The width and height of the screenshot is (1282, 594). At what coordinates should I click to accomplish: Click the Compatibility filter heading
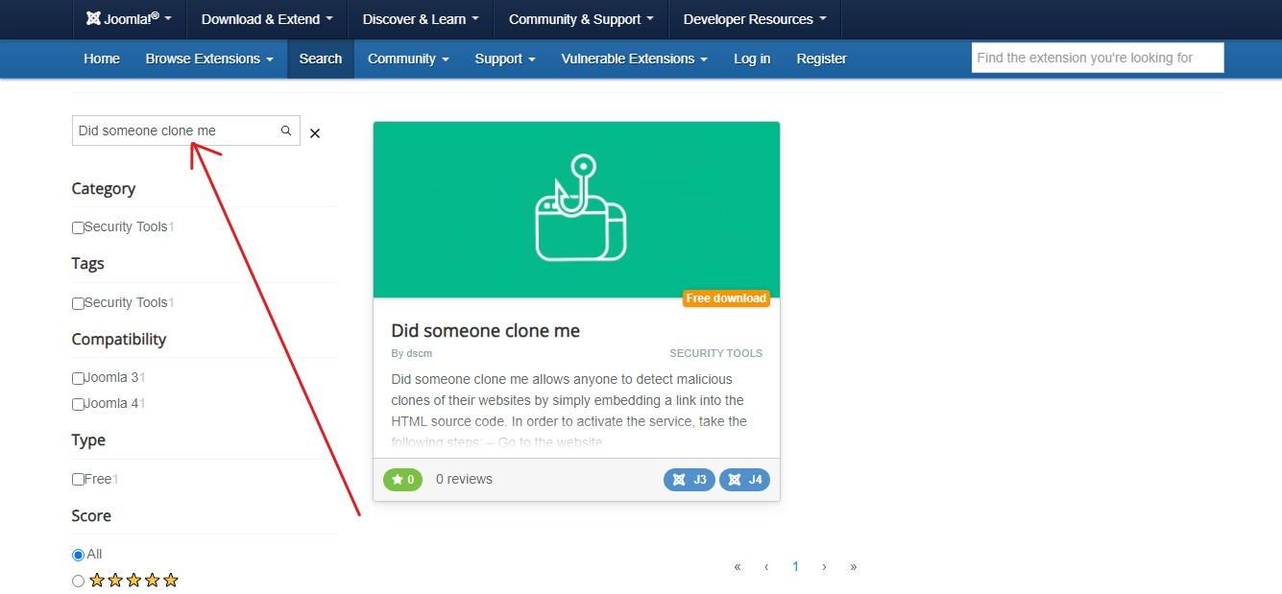pyautogui.click(x=119, y=340)
